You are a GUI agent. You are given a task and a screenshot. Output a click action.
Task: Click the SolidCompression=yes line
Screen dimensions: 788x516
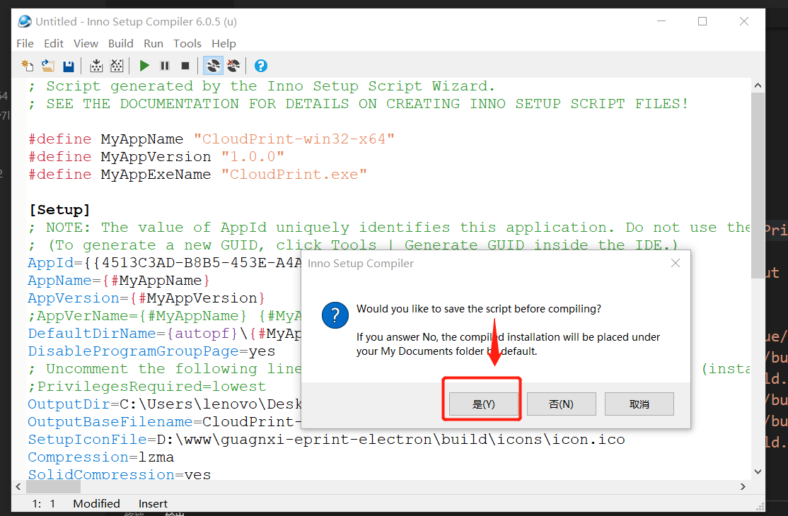pos(119,474)
